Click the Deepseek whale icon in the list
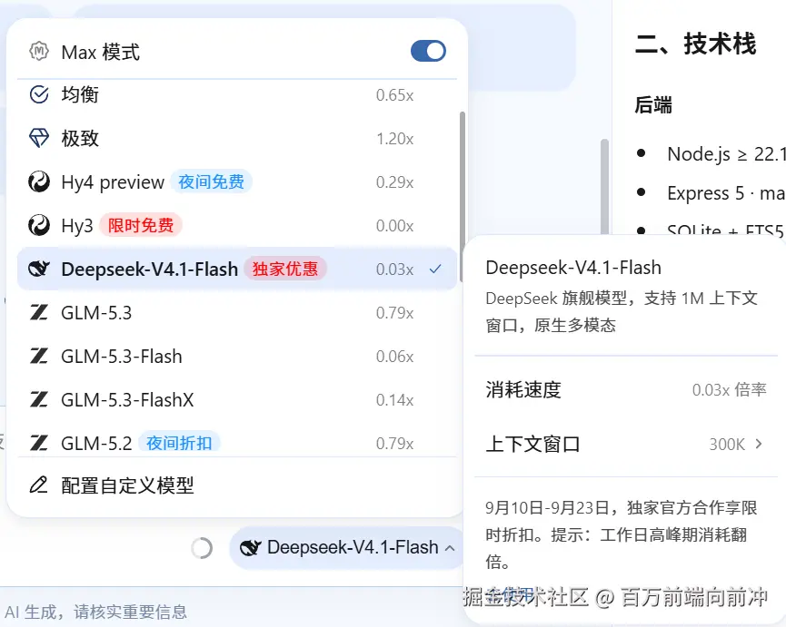 (39, 269)
